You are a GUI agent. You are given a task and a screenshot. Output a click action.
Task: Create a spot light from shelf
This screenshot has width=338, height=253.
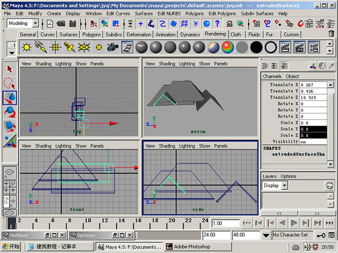(x=70, y=47)
